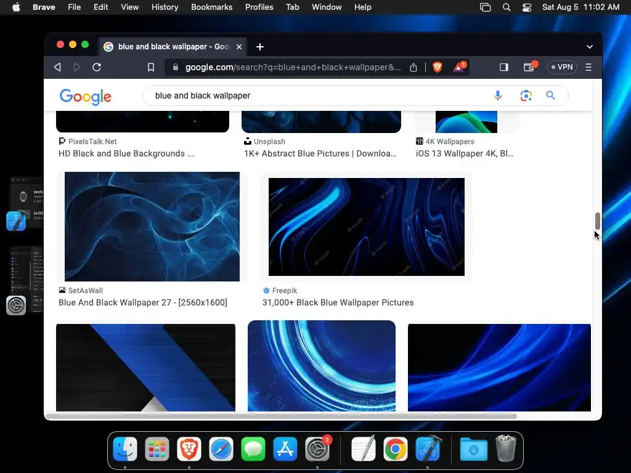Image resolution: width=631 pixels, height=473 pixels.
Task: Open the 4K Wallpapers source link
Action: click(x=445, y=142)
